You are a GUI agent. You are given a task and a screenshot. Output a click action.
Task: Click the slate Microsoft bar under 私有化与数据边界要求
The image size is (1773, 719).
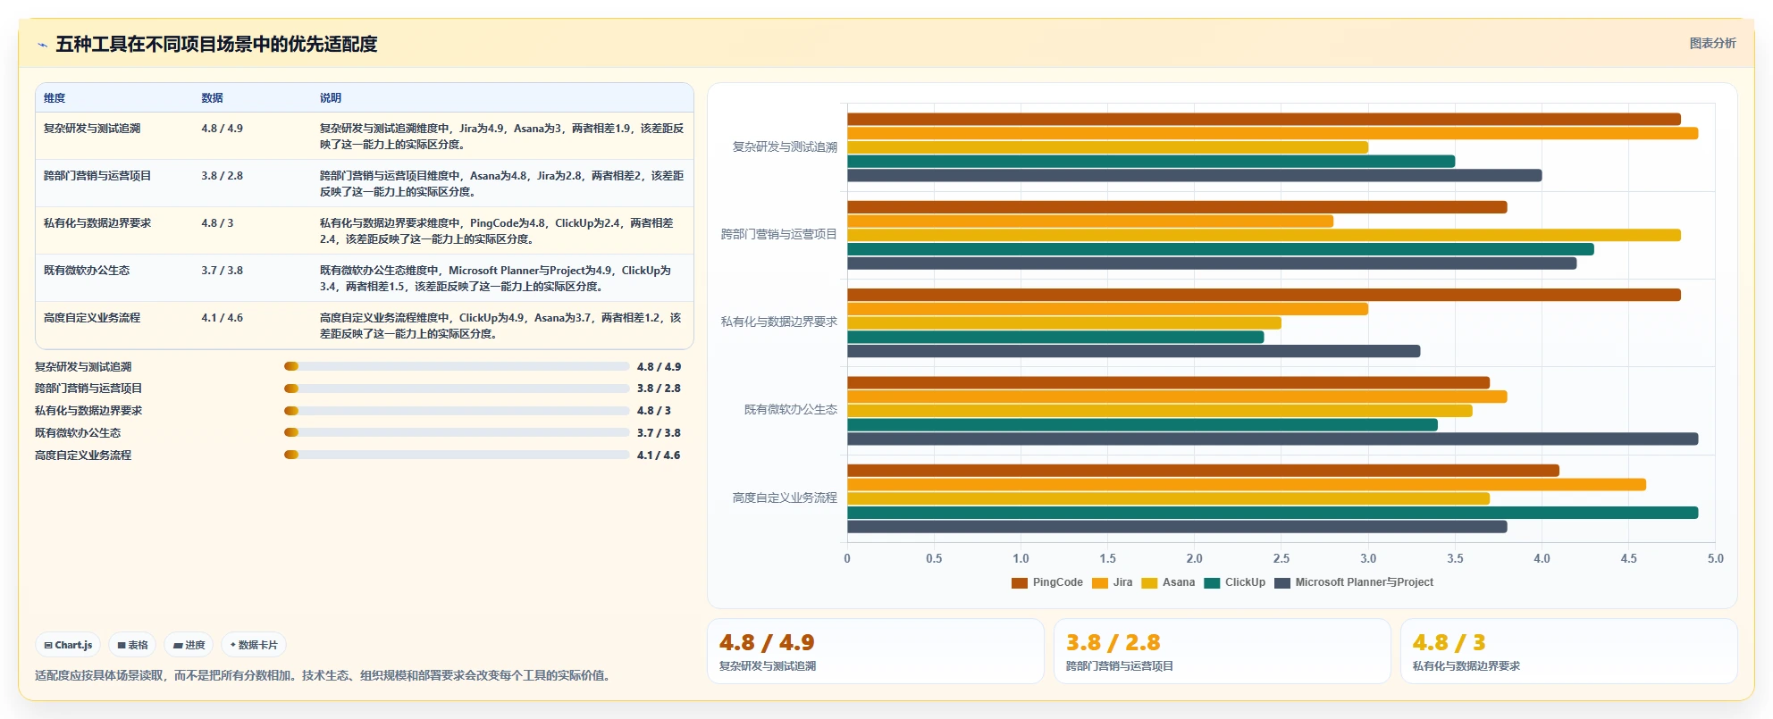[1133, 351]
